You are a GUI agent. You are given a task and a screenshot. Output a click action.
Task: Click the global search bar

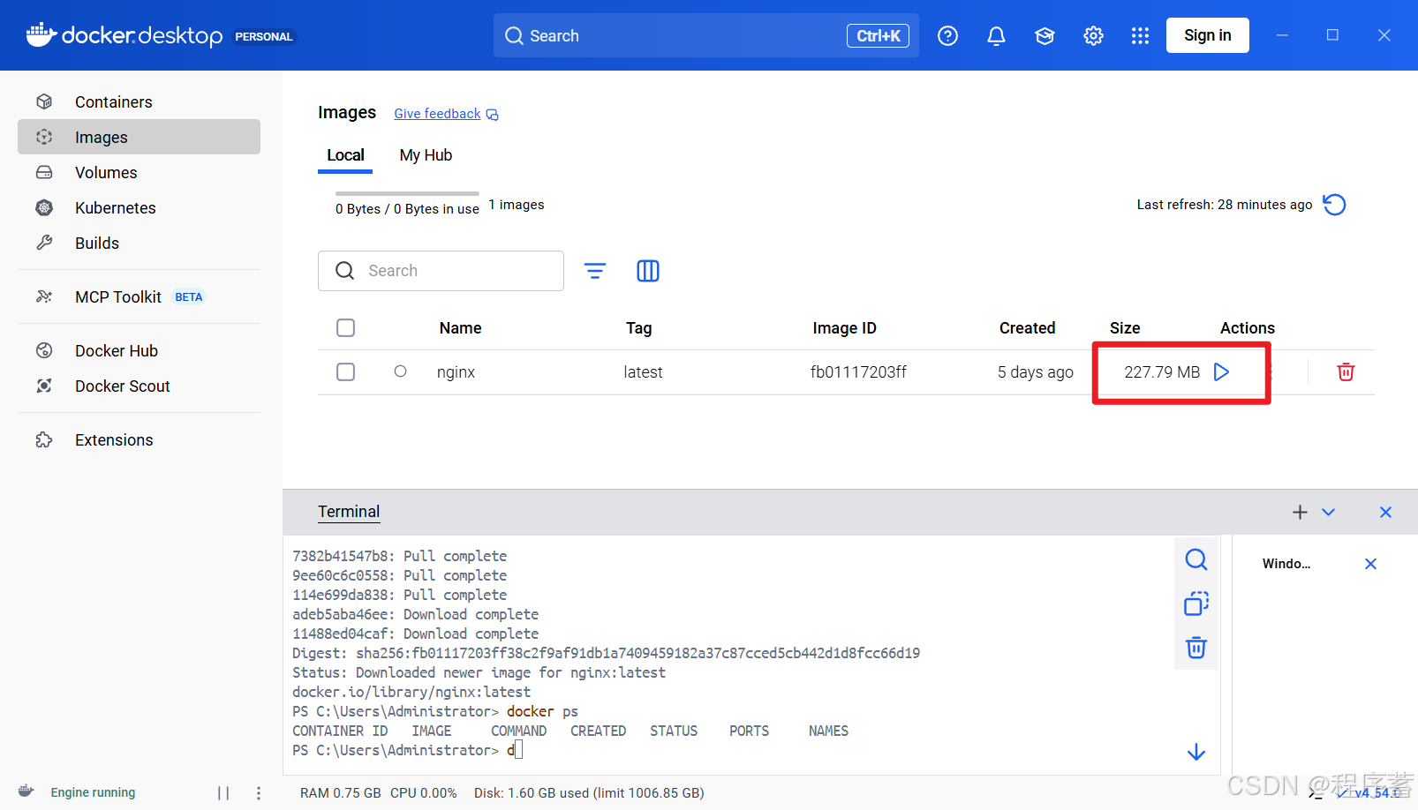705,35
